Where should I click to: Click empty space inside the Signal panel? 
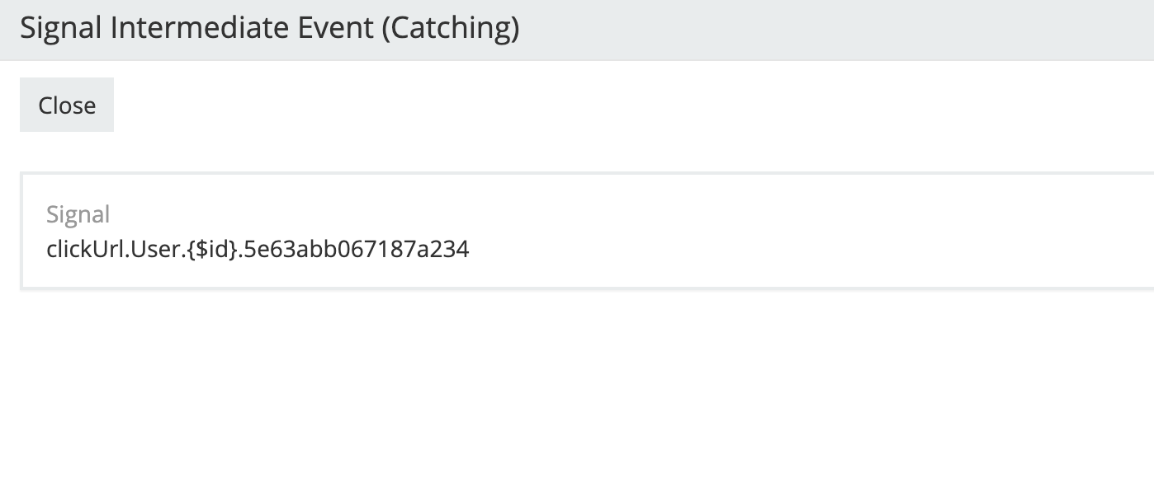coord(743,231)
